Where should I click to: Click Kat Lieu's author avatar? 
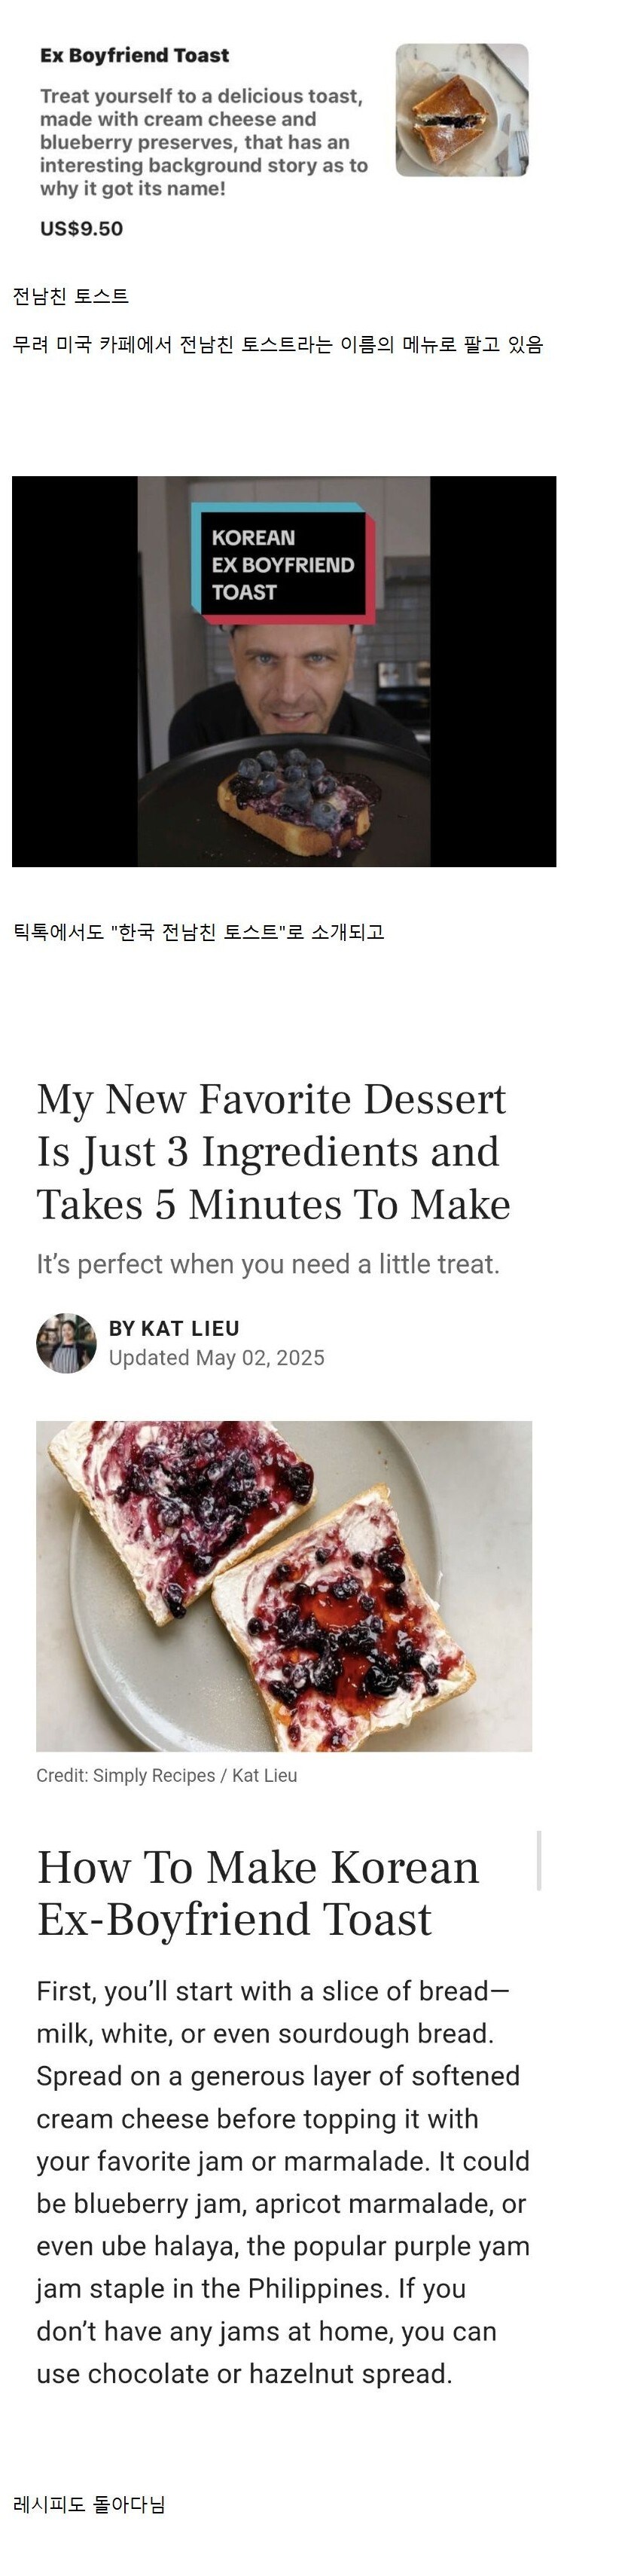(x=66, y=1343)
